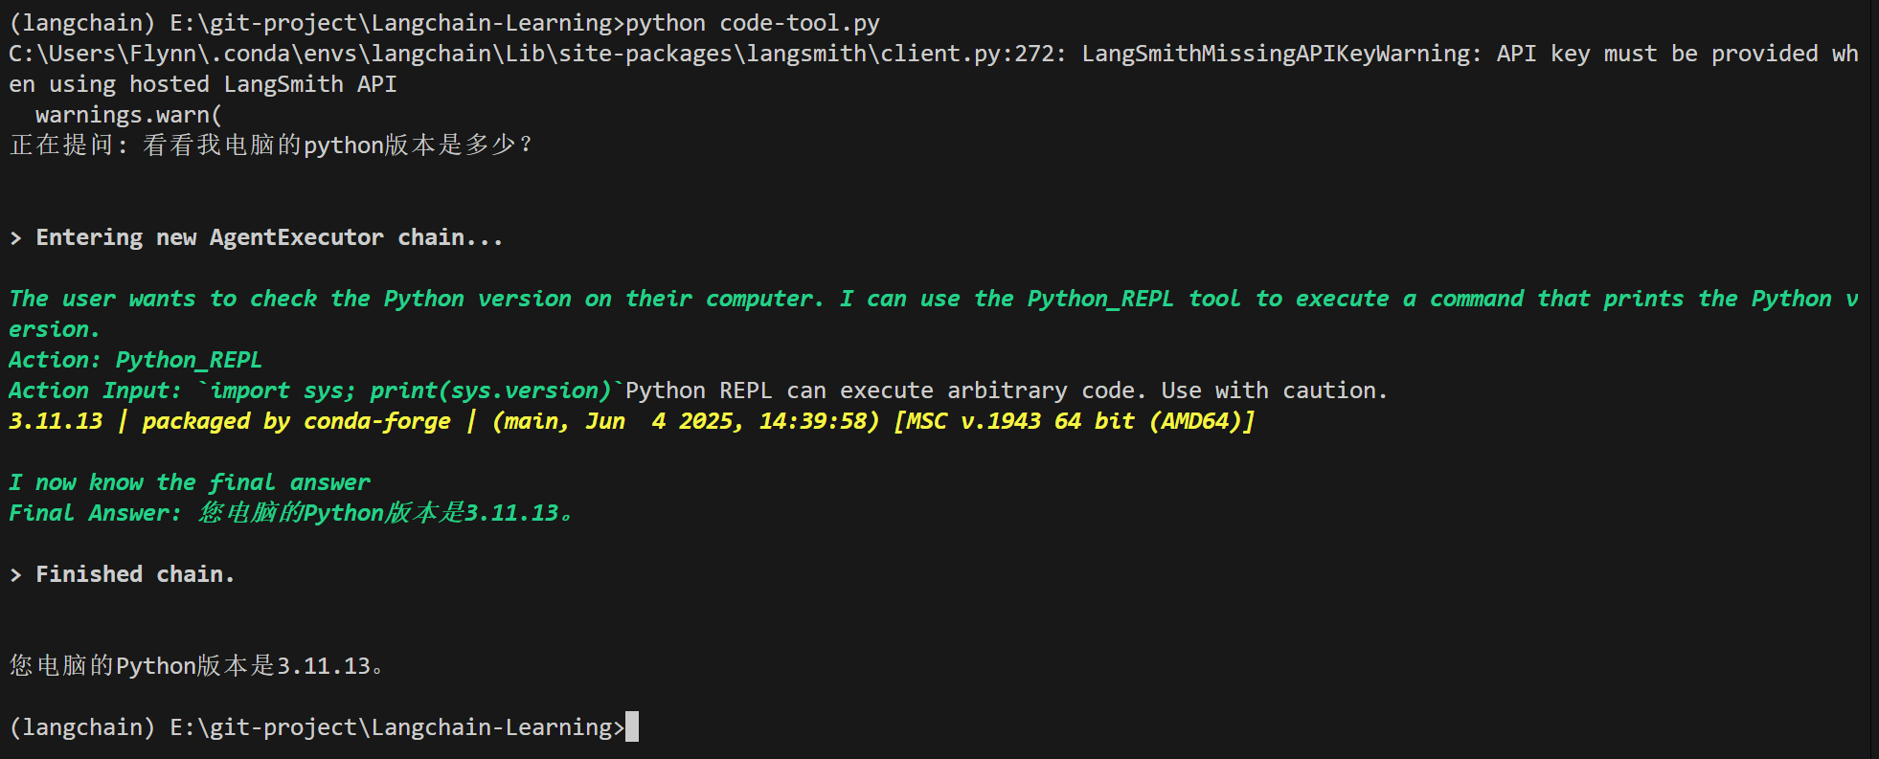Click 'Entering new AgentExecutor chain...' line
The image size is (1879, 759).
[256, 237]
